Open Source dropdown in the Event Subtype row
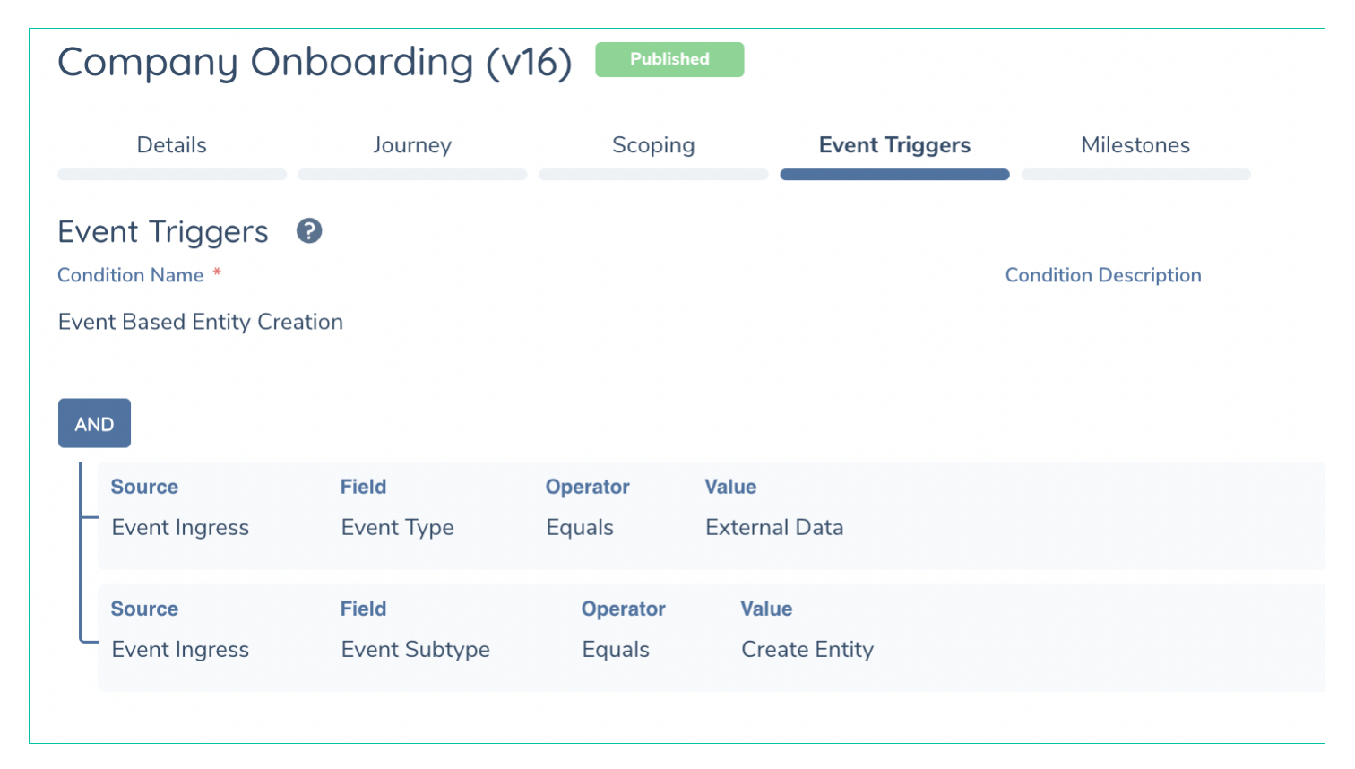The height and width of the screenshot is (769, 1355). (x=180, y=650)
